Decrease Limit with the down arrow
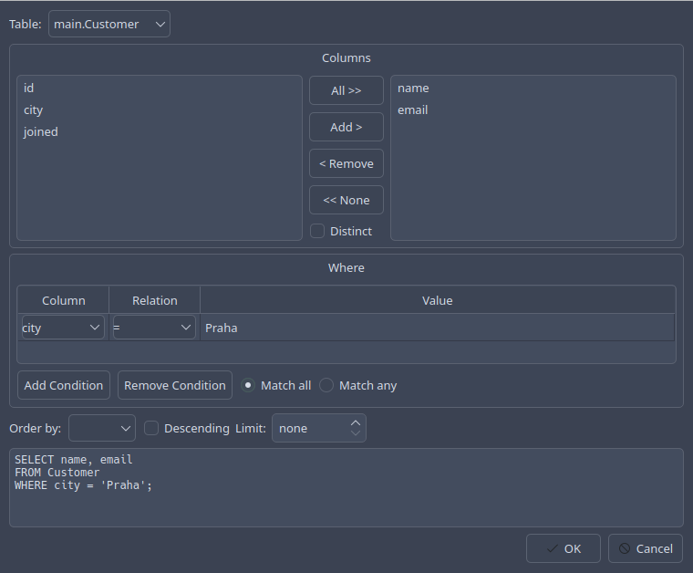This screenshot has width=693, height=573. click(356, 433)
